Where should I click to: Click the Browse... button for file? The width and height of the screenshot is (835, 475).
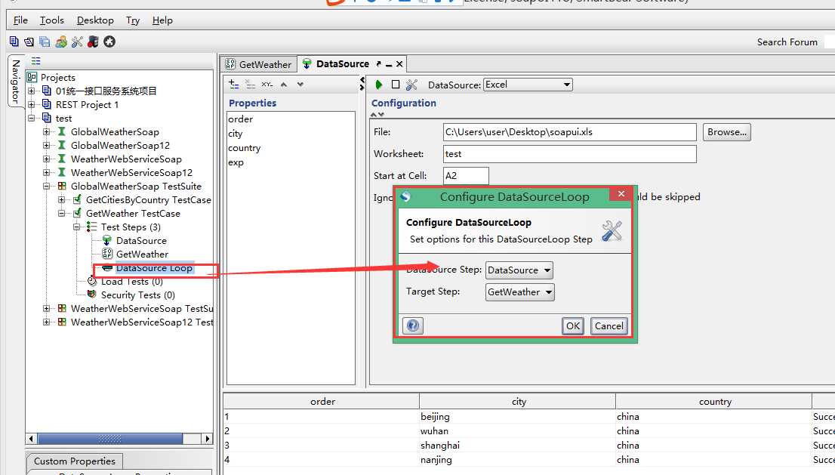tap(727, 132)
